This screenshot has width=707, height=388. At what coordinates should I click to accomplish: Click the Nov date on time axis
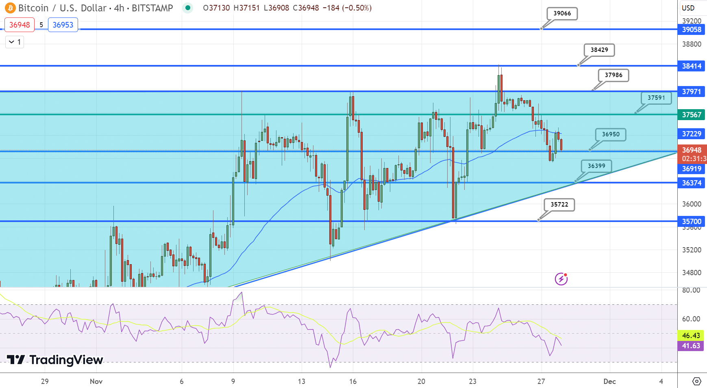point(96,381)
